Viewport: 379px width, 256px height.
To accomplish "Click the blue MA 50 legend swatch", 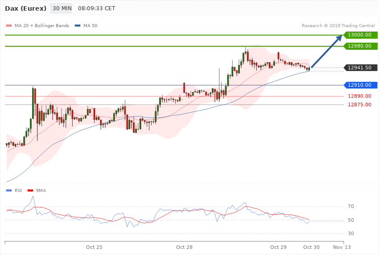I will 78,25.
